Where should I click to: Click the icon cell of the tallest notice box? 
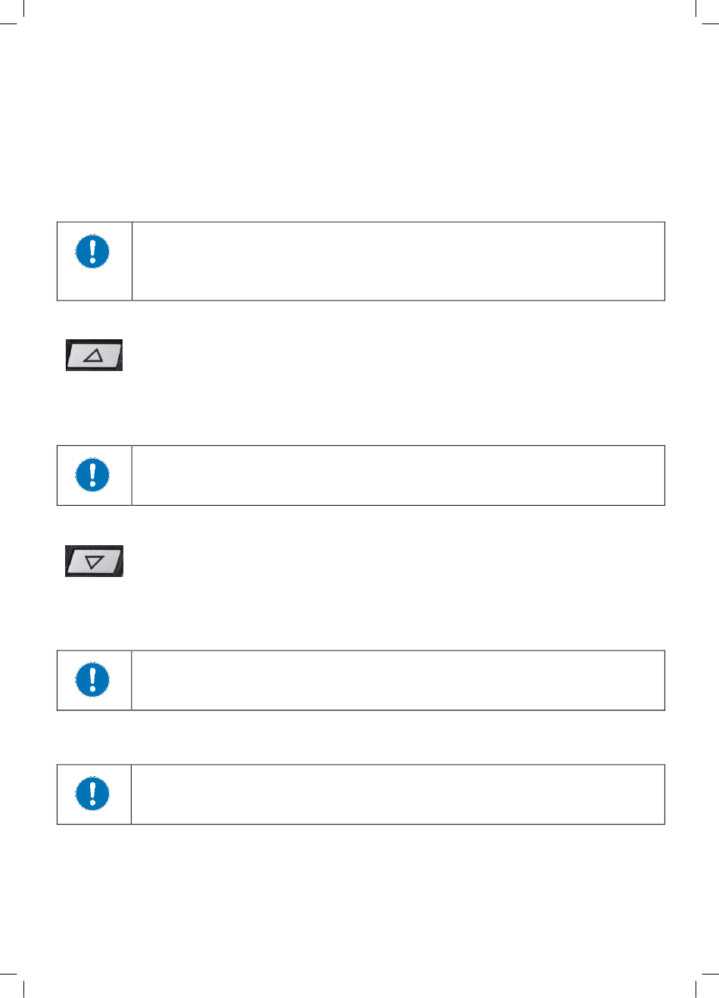pyautogui.click(x=95, y=261)
